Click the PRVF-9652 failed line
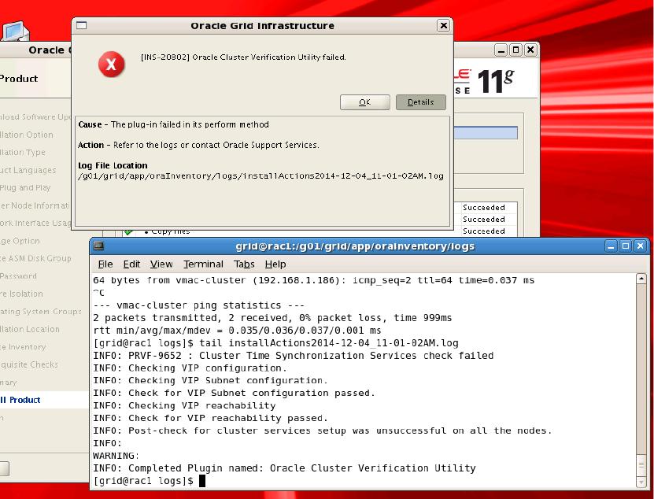 coord(294,356)
